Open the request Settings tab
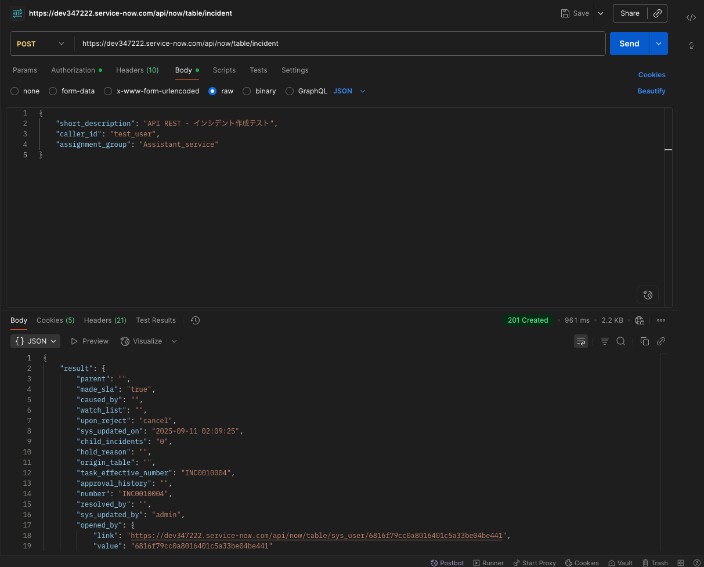This screenshot has width=704, height=567. (x=295, y=70)
